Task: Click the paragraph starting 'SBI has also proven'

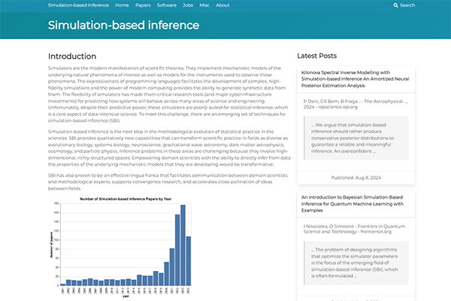Action: point(168,182)
